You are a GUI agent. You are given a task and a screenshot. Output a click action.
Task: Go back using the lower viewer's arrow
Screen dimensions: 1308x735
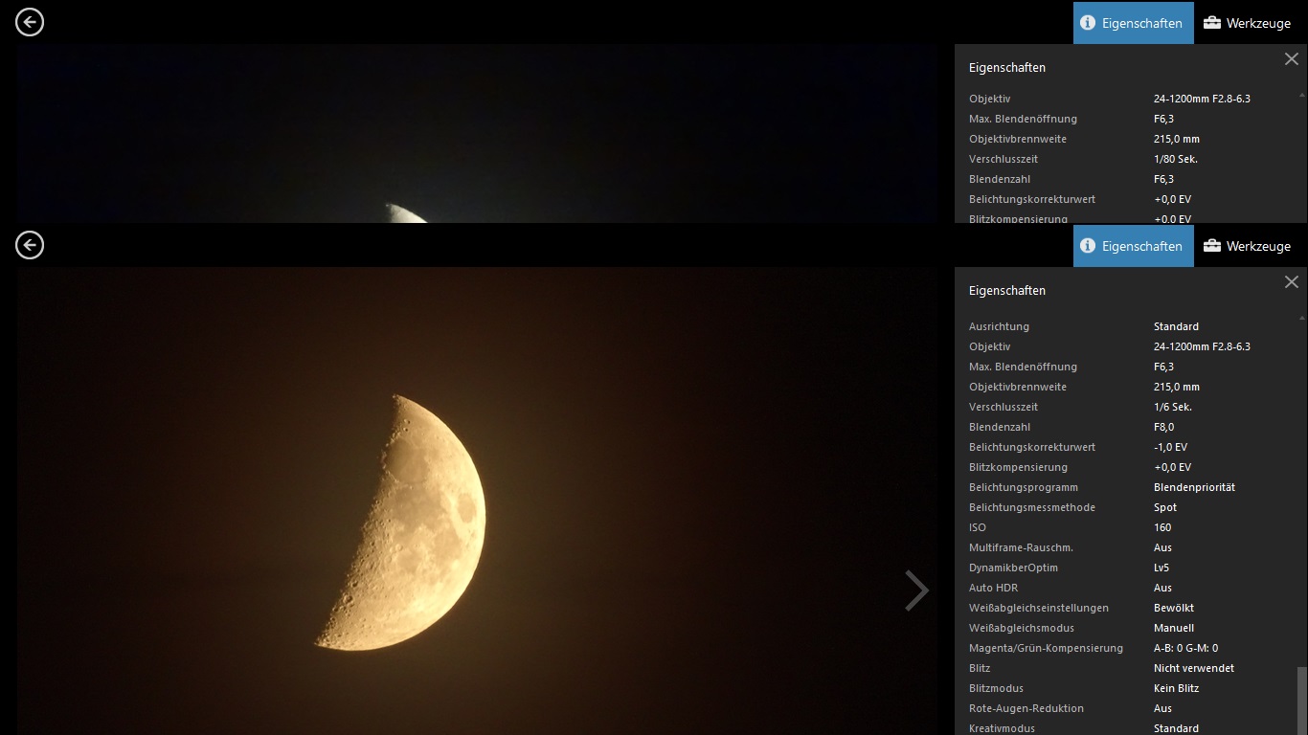click(x=30, y=245)
